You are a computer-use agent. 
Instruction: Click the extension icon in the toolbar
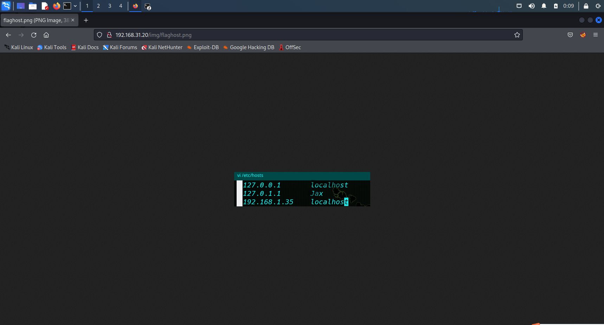[x=583, y=35]
